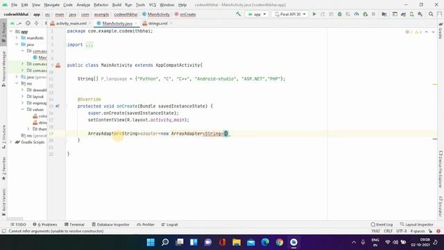Collapse the values folder
Viewport: 444px width, 250px height.
pos(22,110)
